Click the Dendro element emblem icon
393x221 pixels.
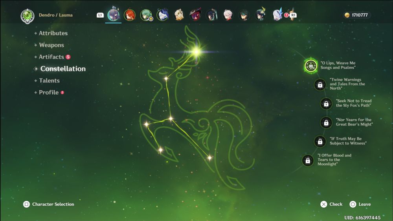click(x=28, y=16)
